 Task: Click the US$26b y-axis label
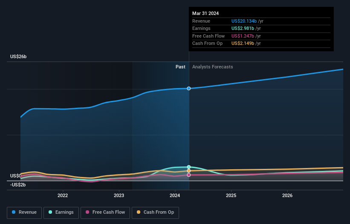point(18,56)
